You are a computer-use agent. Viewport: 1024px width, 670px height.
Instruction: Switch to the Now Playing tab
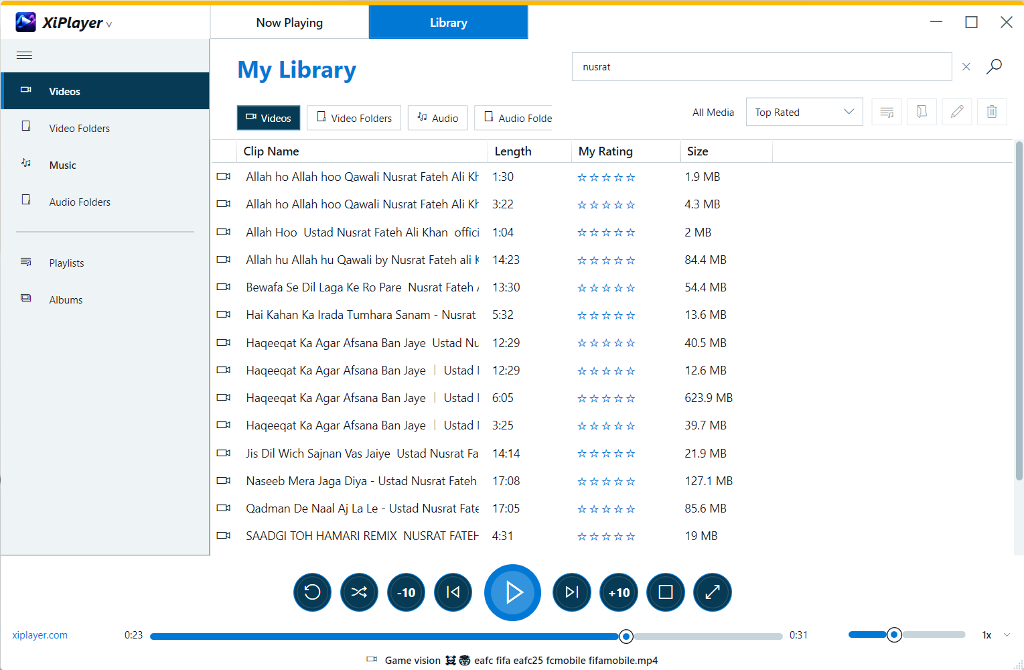pos(289,22)
